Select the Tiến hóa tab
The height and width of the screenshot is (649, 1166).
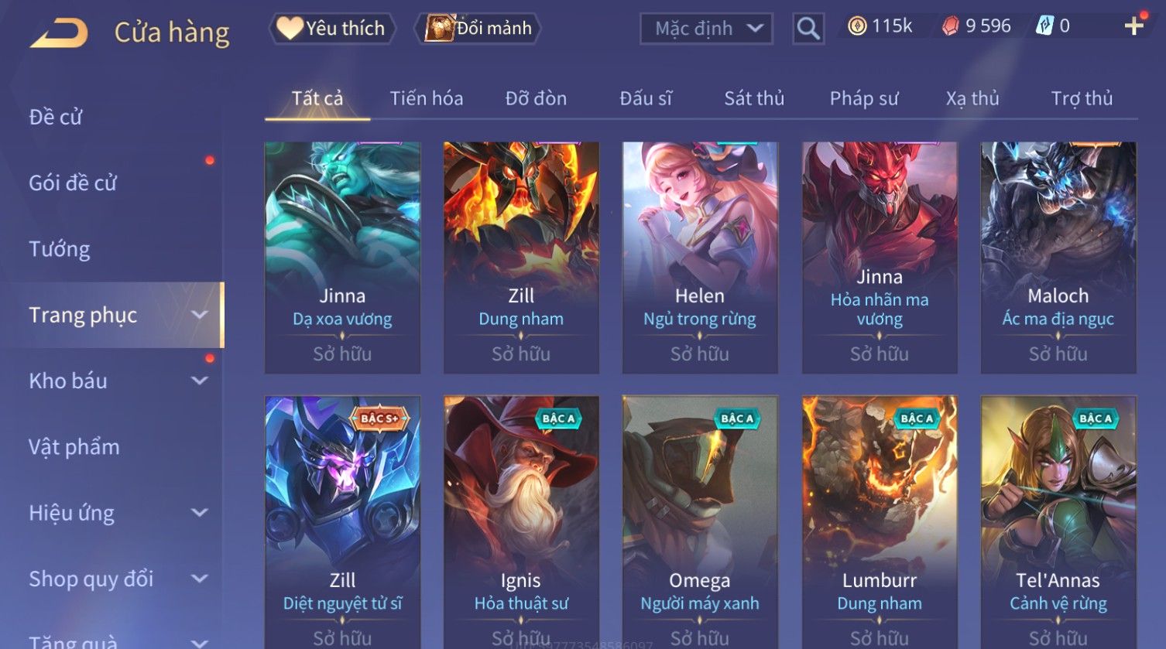coord(427,98)
